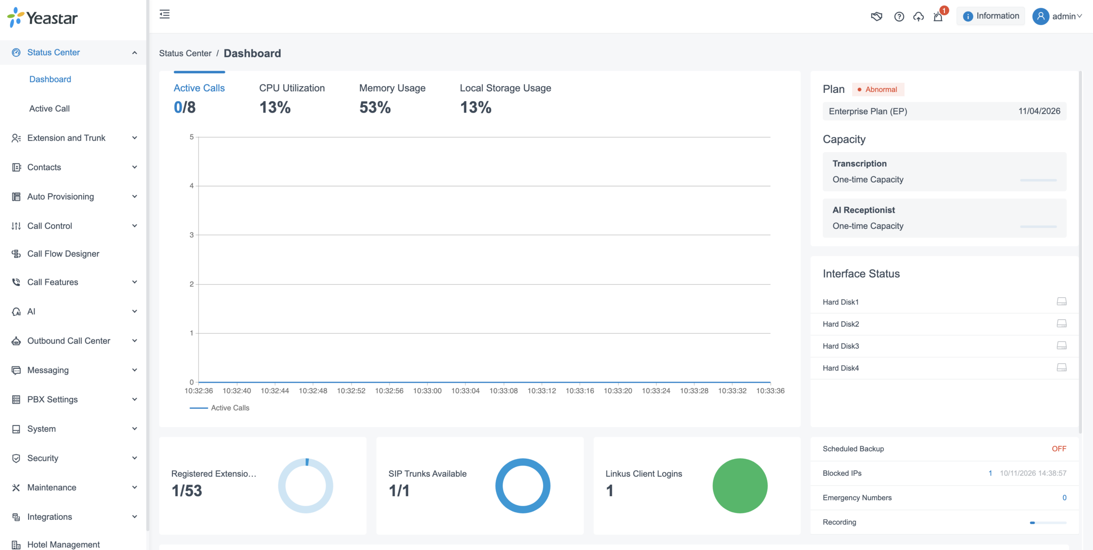The width and height of the screenshot is (1093, 550).
Task: Open the admin account dropdown arrow
Action: pyautogui.click(x=1079, y=16)
